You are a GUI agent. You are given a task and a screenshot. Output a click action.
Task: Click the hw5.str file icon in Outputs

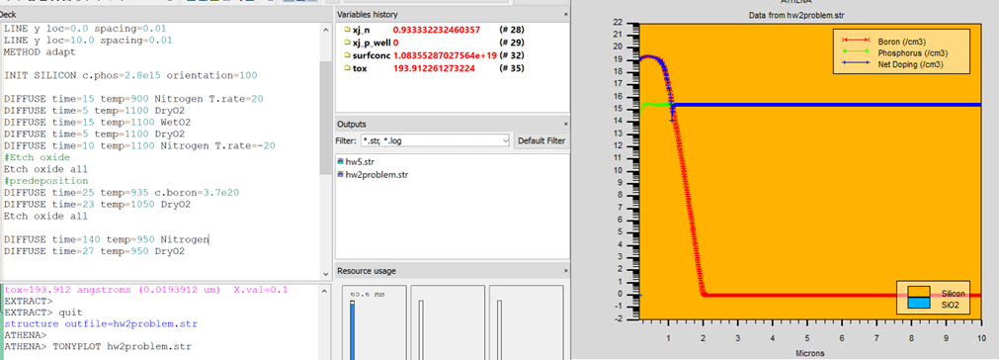340,162
